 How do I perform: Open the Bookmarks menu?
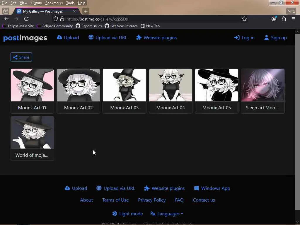click(x=54, y=3)
